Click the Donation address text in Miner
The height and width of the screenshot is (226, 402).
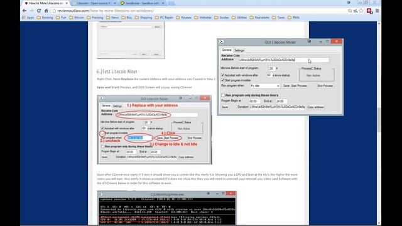278,107
